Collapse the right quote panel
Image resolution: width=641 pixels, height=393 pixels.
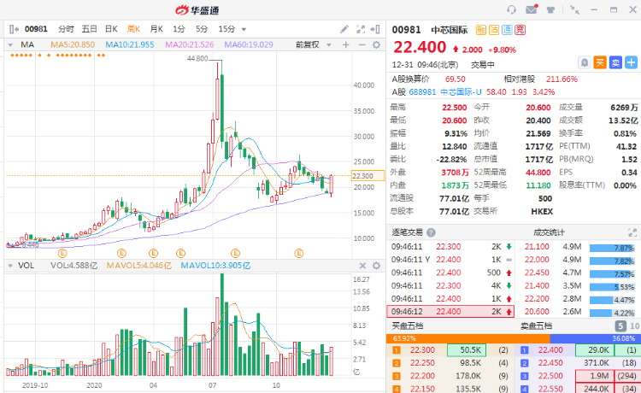(375, 29)
